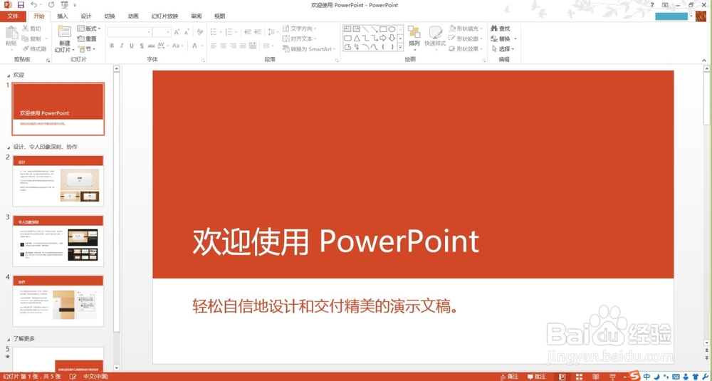This screenshot has width=712, height=381.
Task: Click the Save icon in quick access toolbar
Action: coord(21,5)
